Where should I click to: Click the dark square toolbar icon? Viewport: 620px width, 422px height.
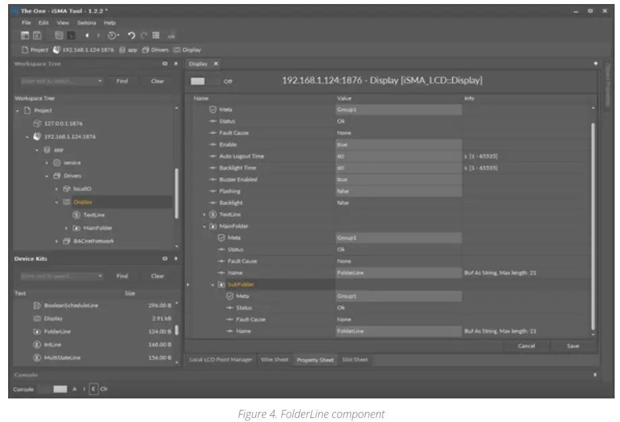coord(71,36)
